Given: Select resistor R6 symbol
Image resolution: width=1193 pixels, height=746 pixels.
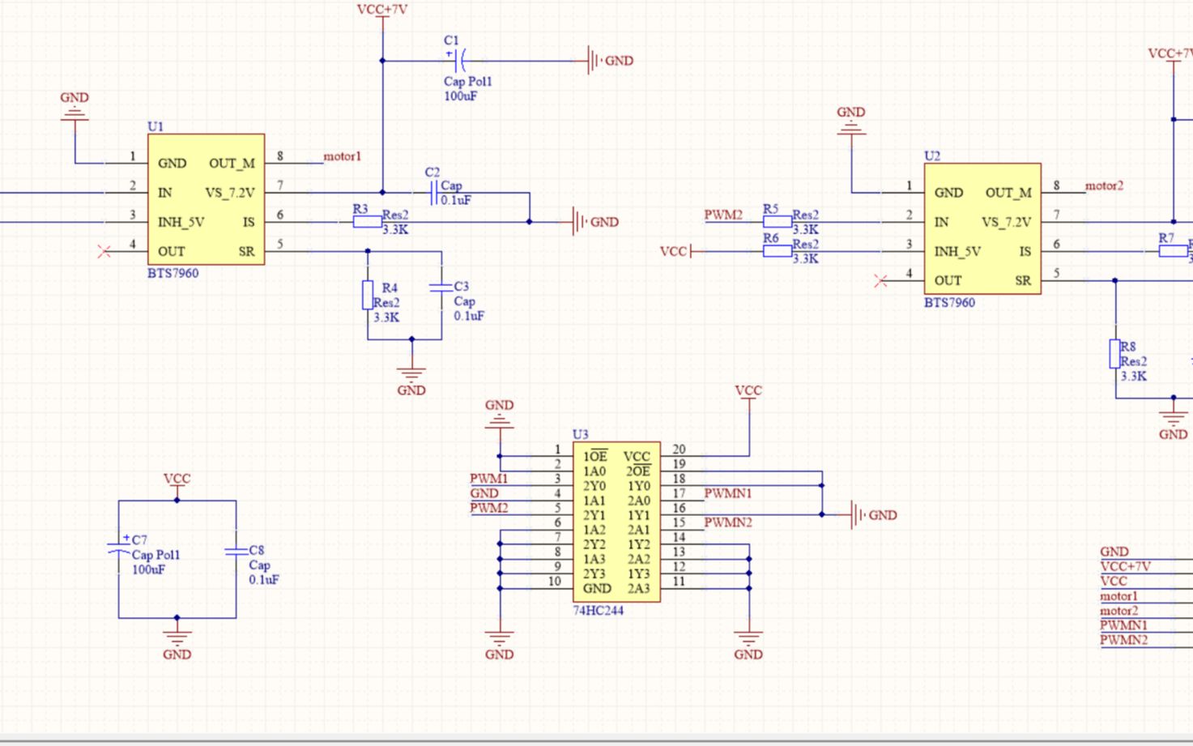Looking at the screenshot, I should pos(778,251).
